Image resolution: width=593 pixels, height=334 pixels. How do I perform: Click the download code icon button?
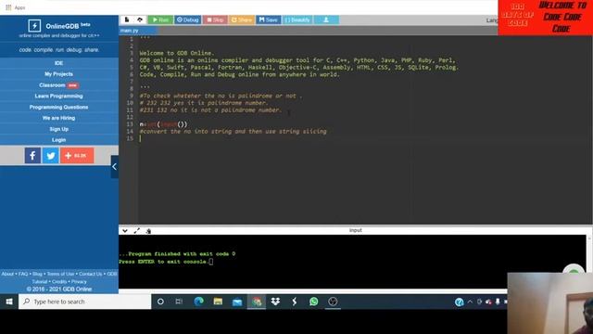pyautogui.click(x=326, y=19)
